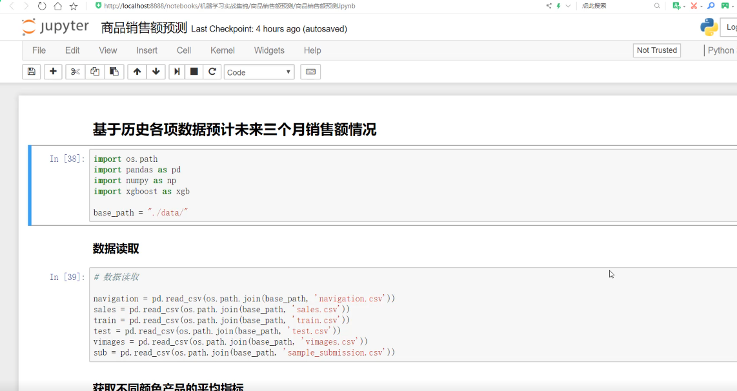This screenshot has height=391, width=737.
Task: Interrupt the kernel with stop icon
Action: [194, 72]
